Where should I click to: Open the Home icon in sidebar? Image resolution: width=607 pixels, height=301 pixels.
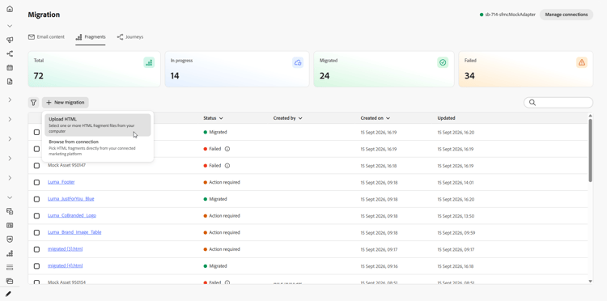coord(10,9)
